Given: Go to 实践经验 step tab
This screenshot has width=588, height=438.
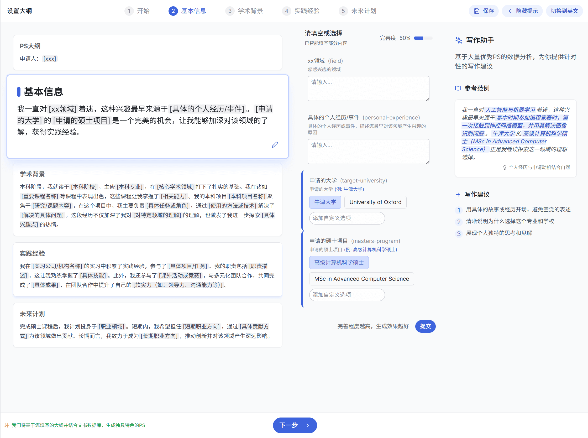Looking at the screenshot, I should pos(307,11).
